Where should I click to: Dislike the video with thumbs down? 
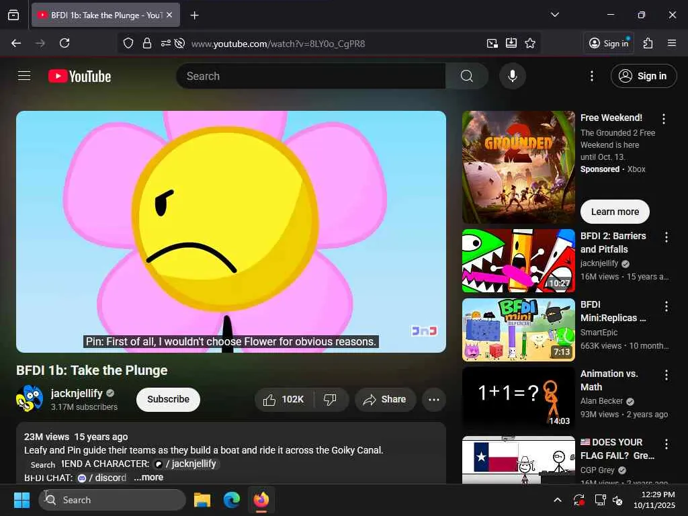coord(331,399)
